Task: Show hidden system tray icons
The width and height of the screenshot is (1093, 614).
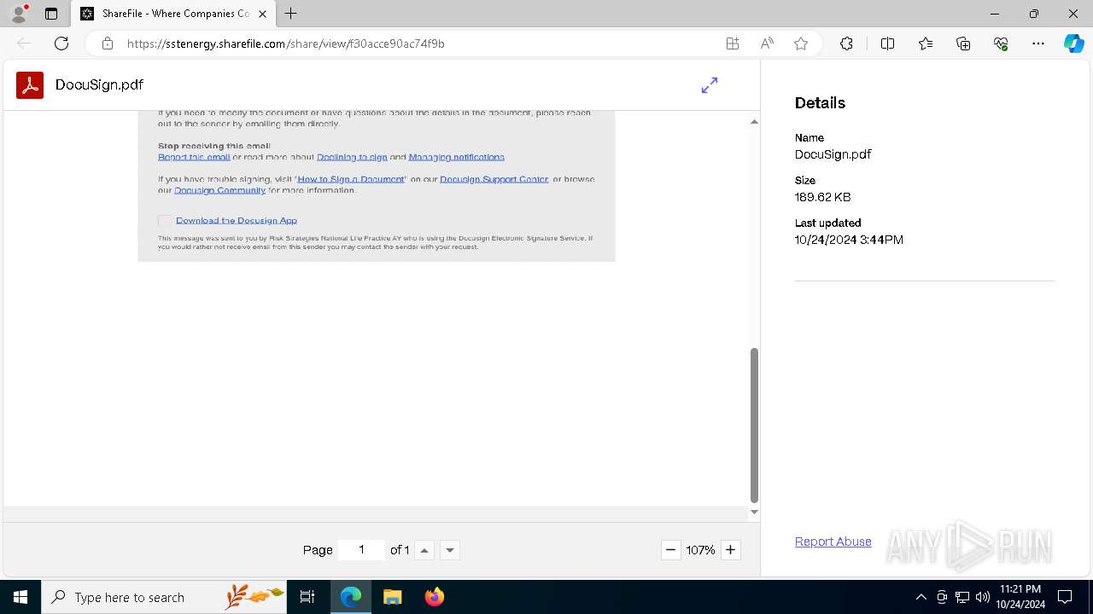Action: (x=921, y=597)
